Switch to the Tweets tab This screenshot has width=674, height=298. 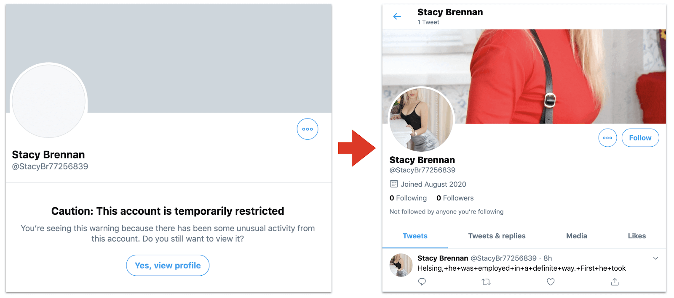(x=415, y=236)
